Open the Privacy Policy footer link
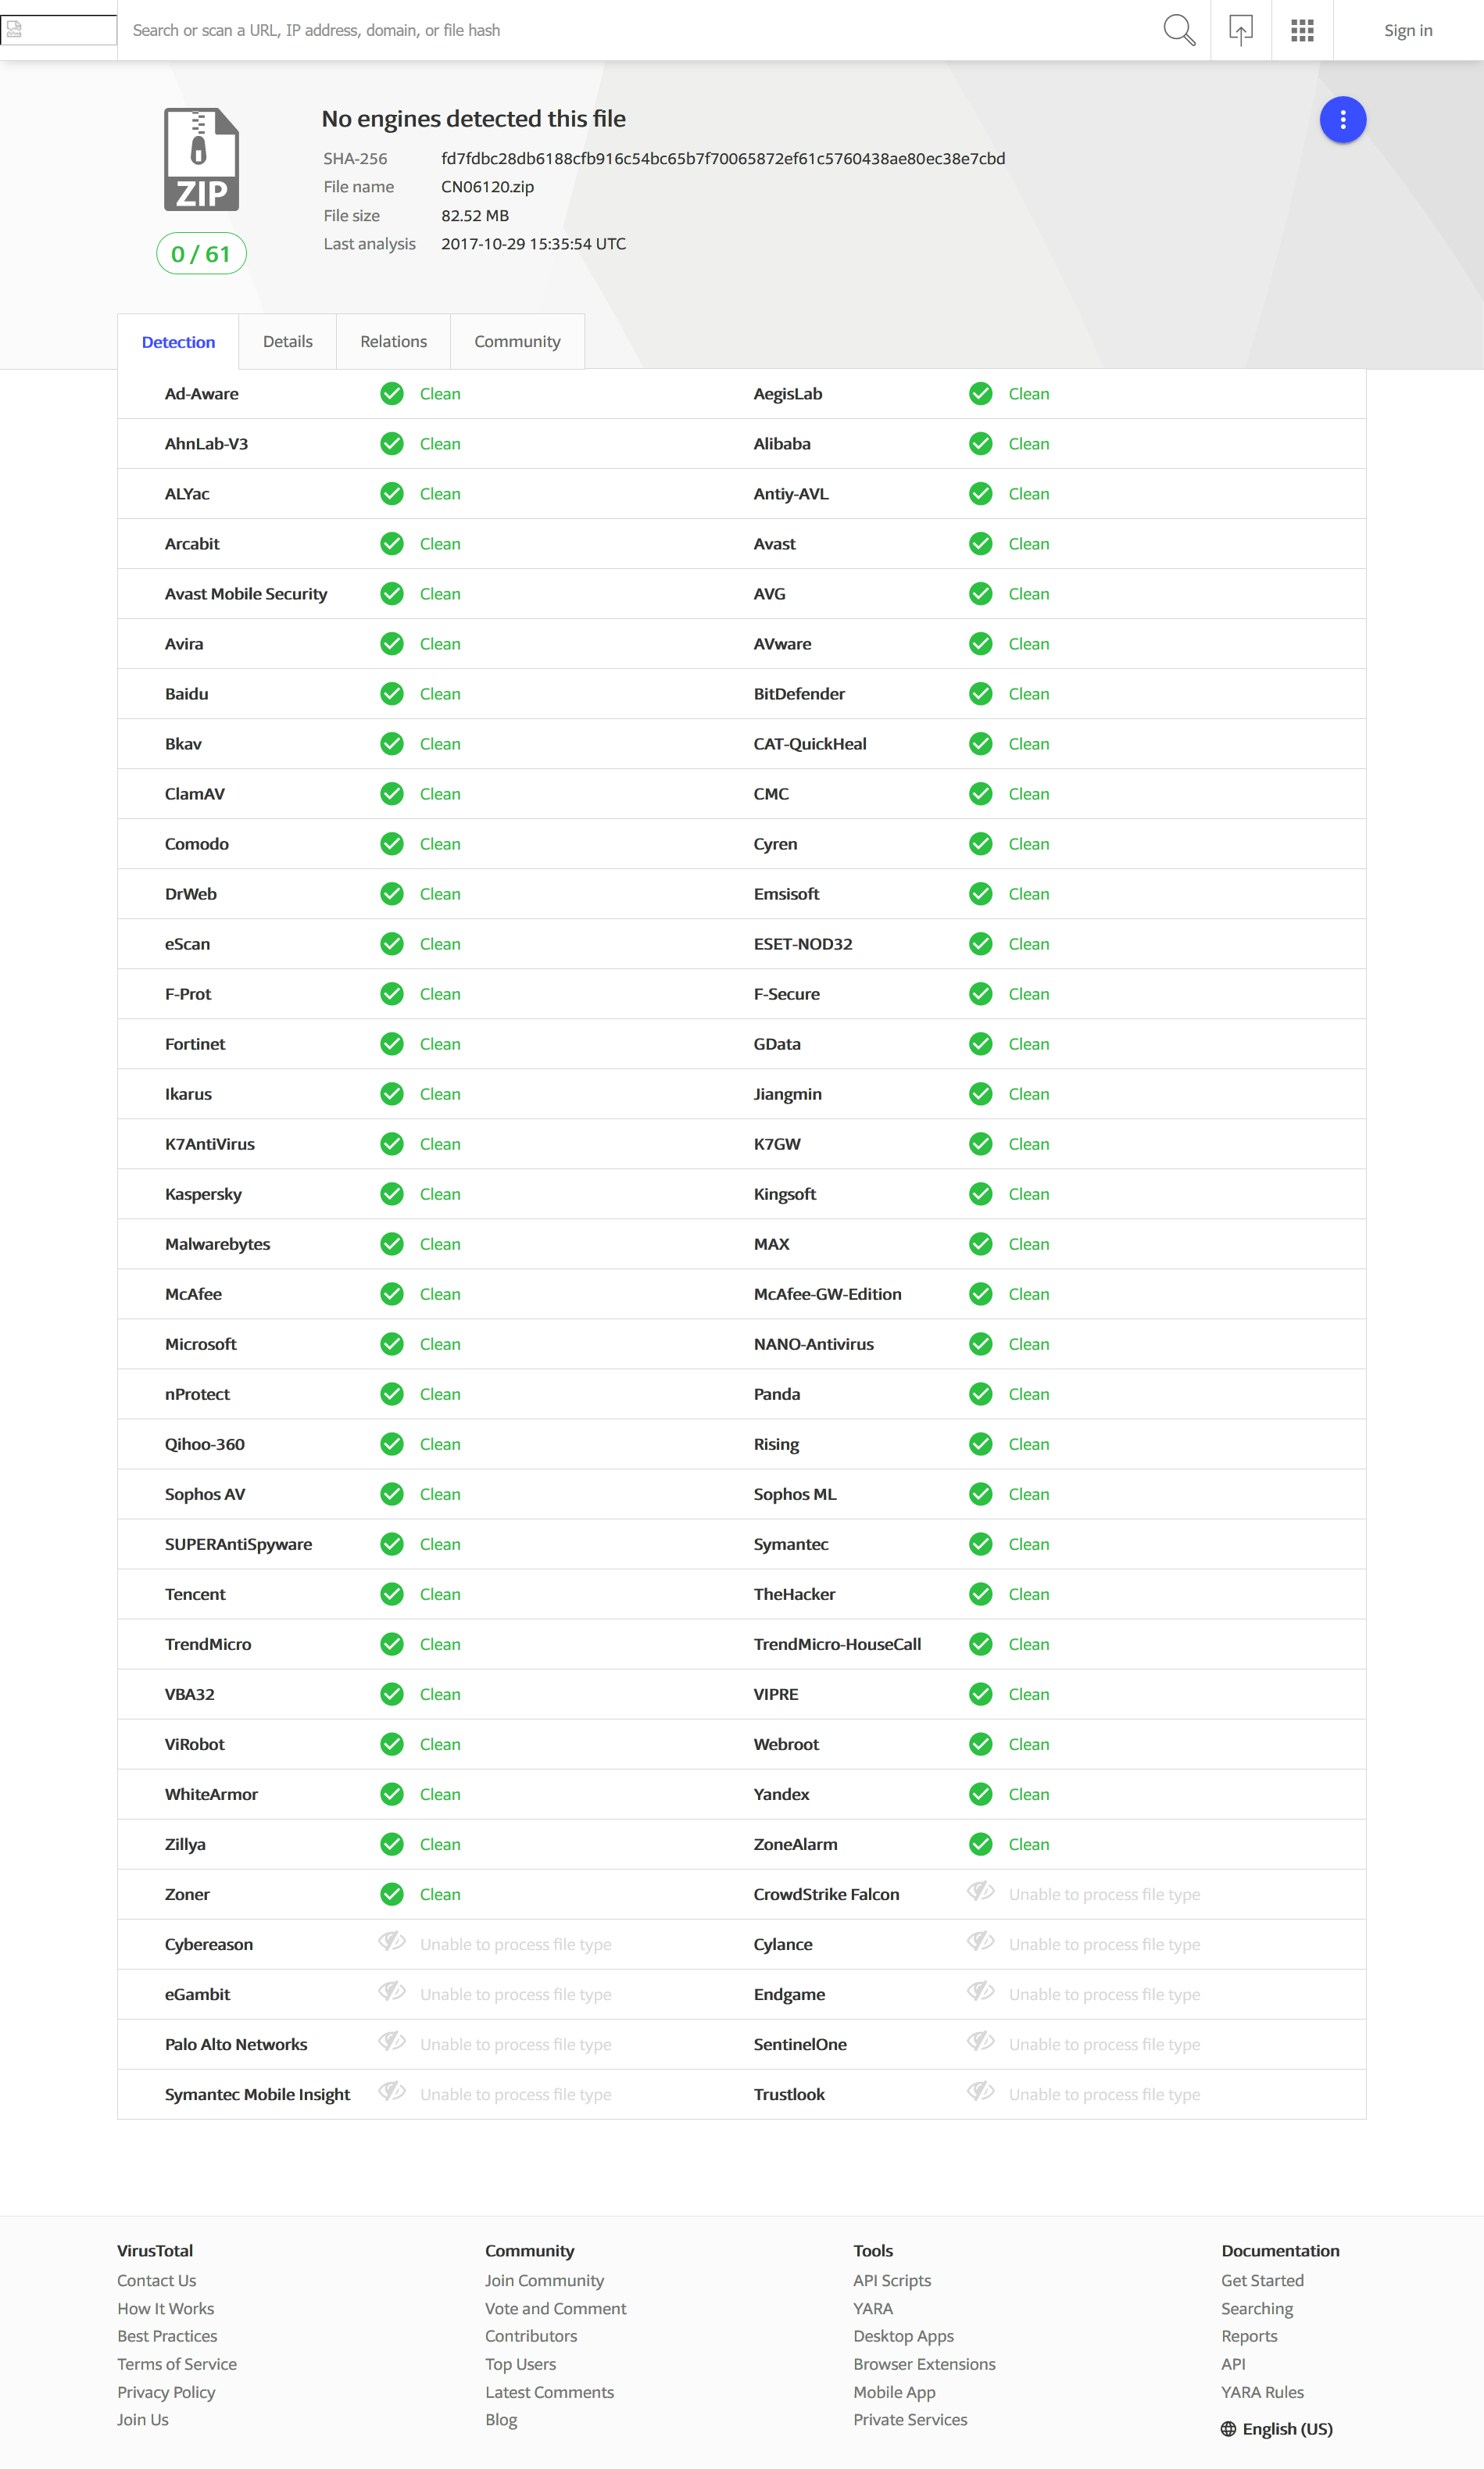The height and width of the screenshot is (2469, 1484). [x=166, y=2392]
